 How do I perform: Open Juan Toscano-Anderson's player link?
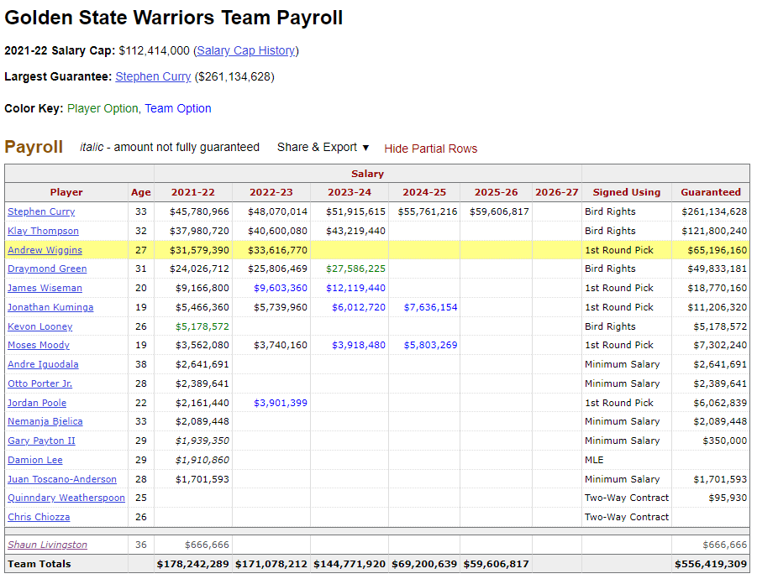62,479
